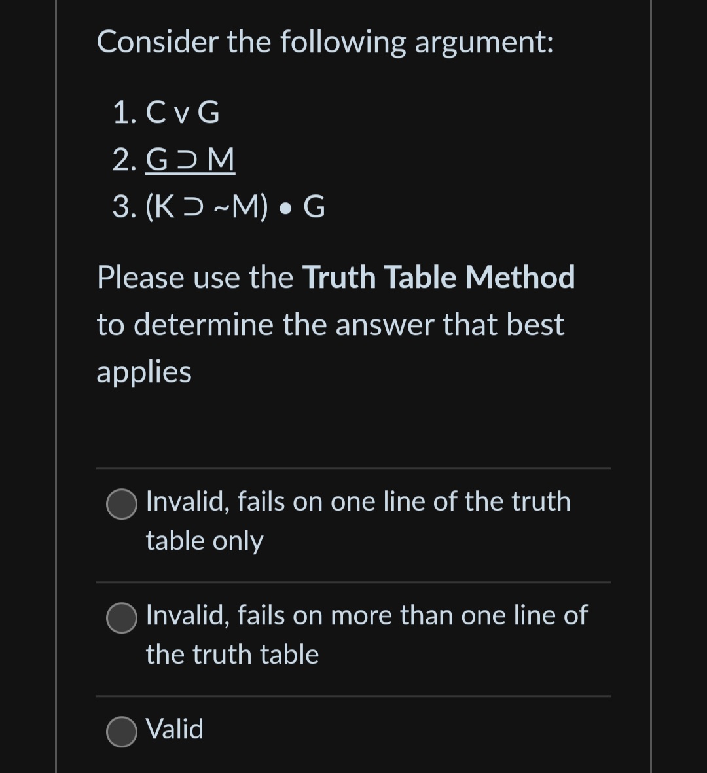The image size is (707, 773).
Task: Click the divider between the two invalid options
Action: coord(353,581)
